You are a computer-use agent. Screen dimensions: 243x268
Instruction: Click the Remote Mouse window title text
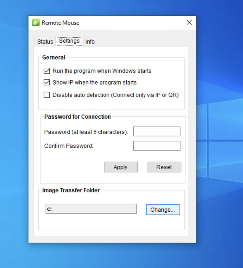[x=60, y=23]
